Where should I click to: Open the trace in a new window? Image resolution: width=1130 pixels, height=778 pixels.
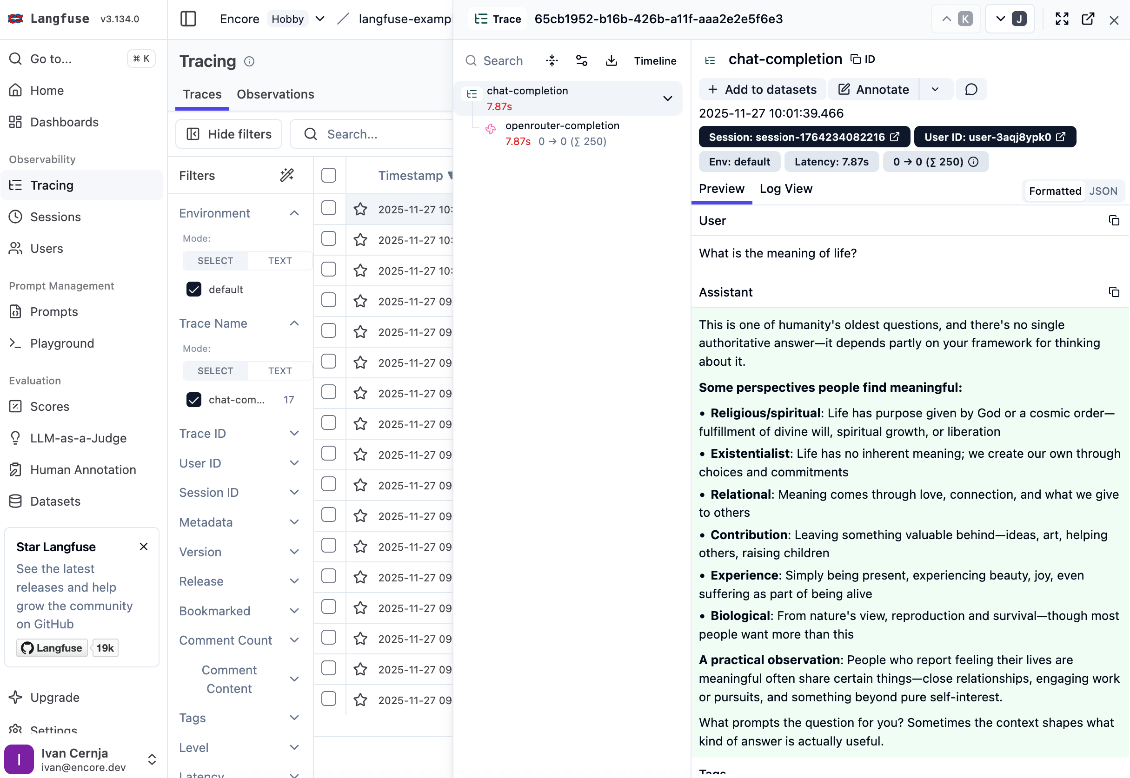click(x=1089, y=19)
